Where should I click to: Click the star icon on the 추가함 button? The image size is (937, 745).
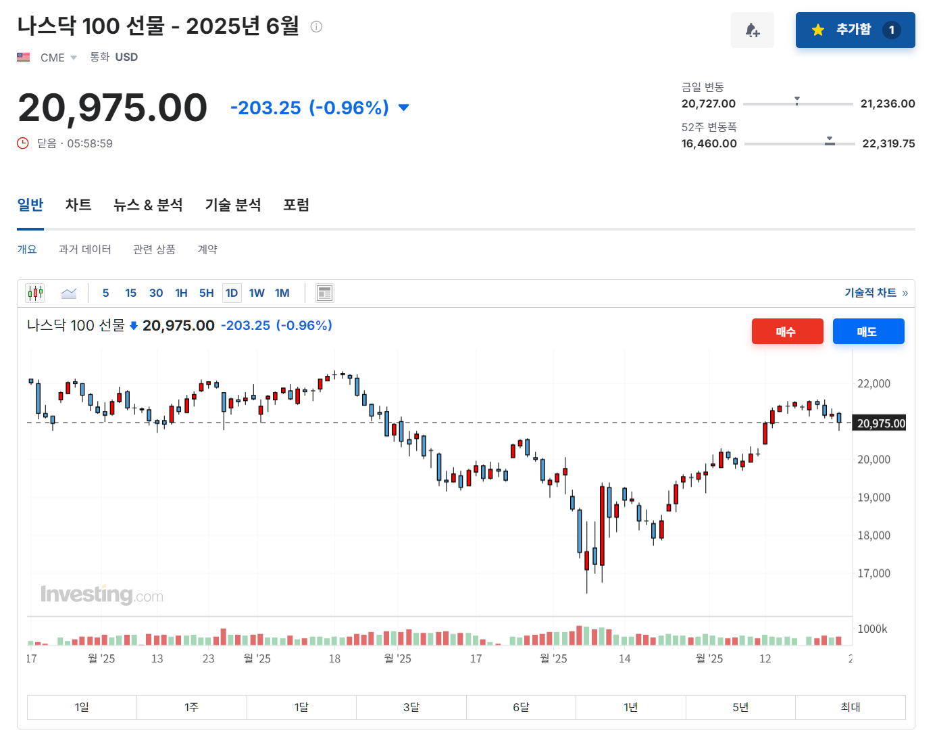click(x=819, y=30)
